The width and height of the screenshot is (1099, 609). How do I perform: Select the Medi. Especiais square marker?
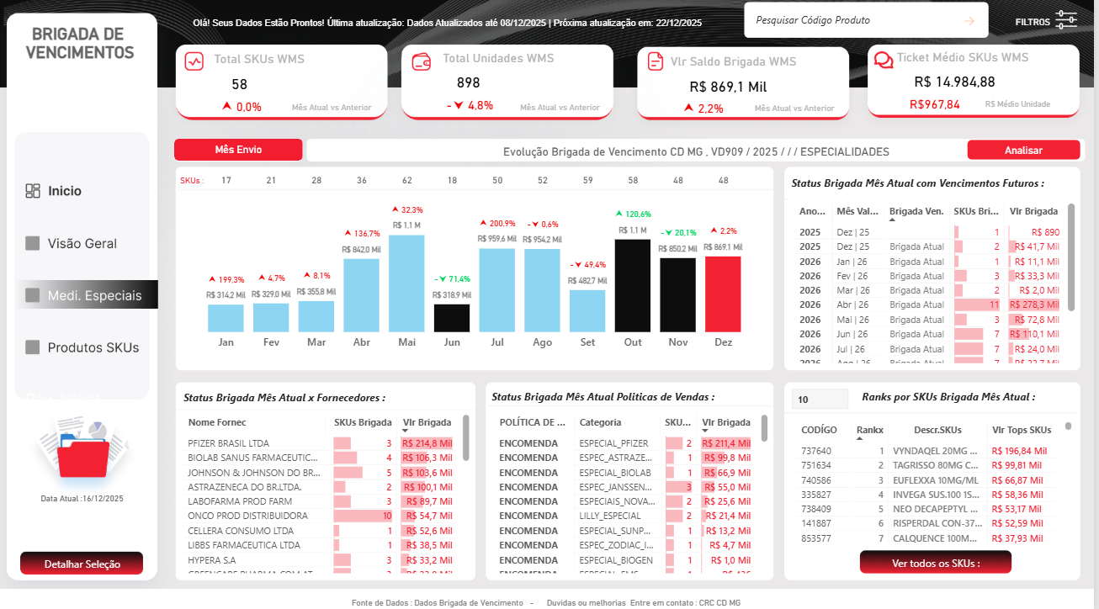point(33,295)
